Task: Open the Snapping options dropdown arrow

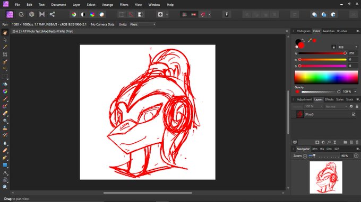Action: [x=209, y=14]
